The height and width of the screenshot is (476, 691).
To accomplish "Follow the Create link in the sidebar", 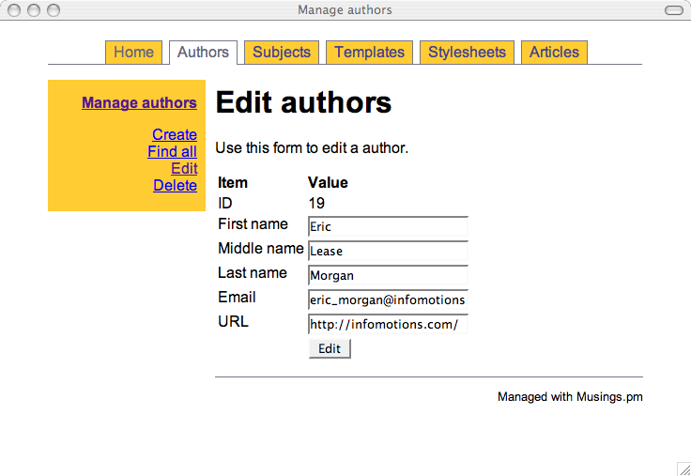I will pyautogui.click(x=175, y=135).
